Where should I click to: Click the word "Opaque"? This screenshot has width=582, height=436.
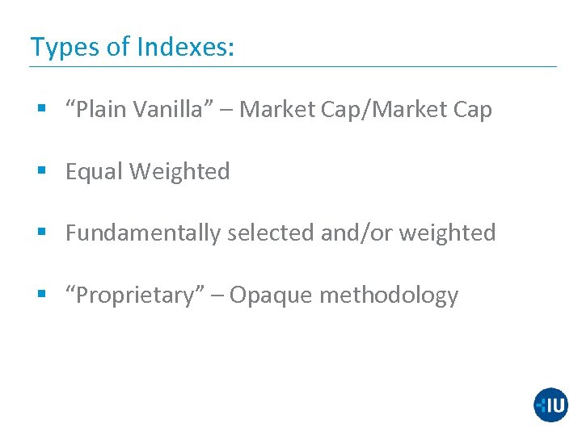point(272,295)
